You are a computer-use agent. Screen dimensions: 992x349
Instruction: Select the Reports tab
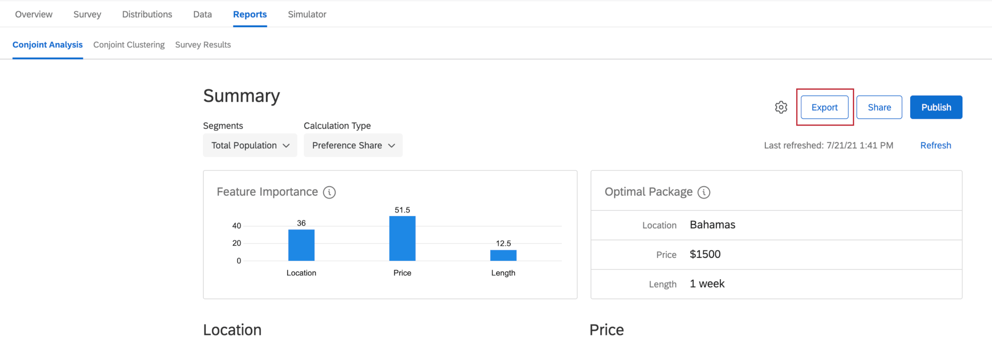(250, 15)
